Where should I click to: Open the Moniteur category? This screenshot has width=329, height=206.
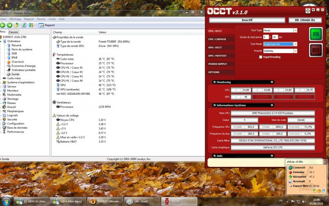coord(13,91)
